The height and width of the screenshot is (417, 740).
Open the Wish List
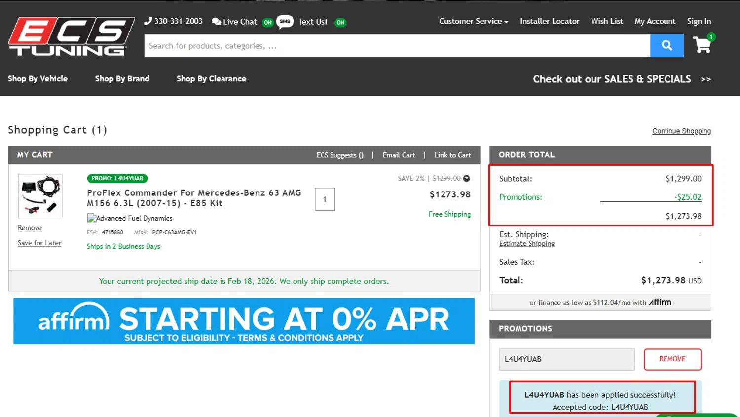pos(607,21)
